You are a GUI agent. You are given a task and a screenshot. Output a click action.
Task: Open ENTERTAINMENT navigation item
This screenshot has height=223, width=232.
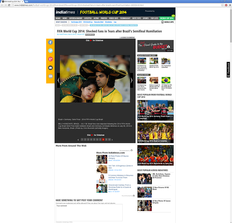pyautogui.click(x=76, y=18)
